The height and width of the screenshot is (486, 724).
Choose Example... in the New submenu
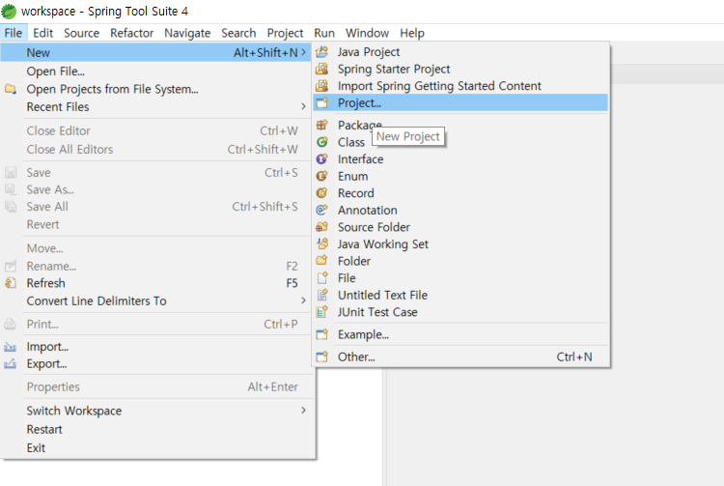(460, 334)
